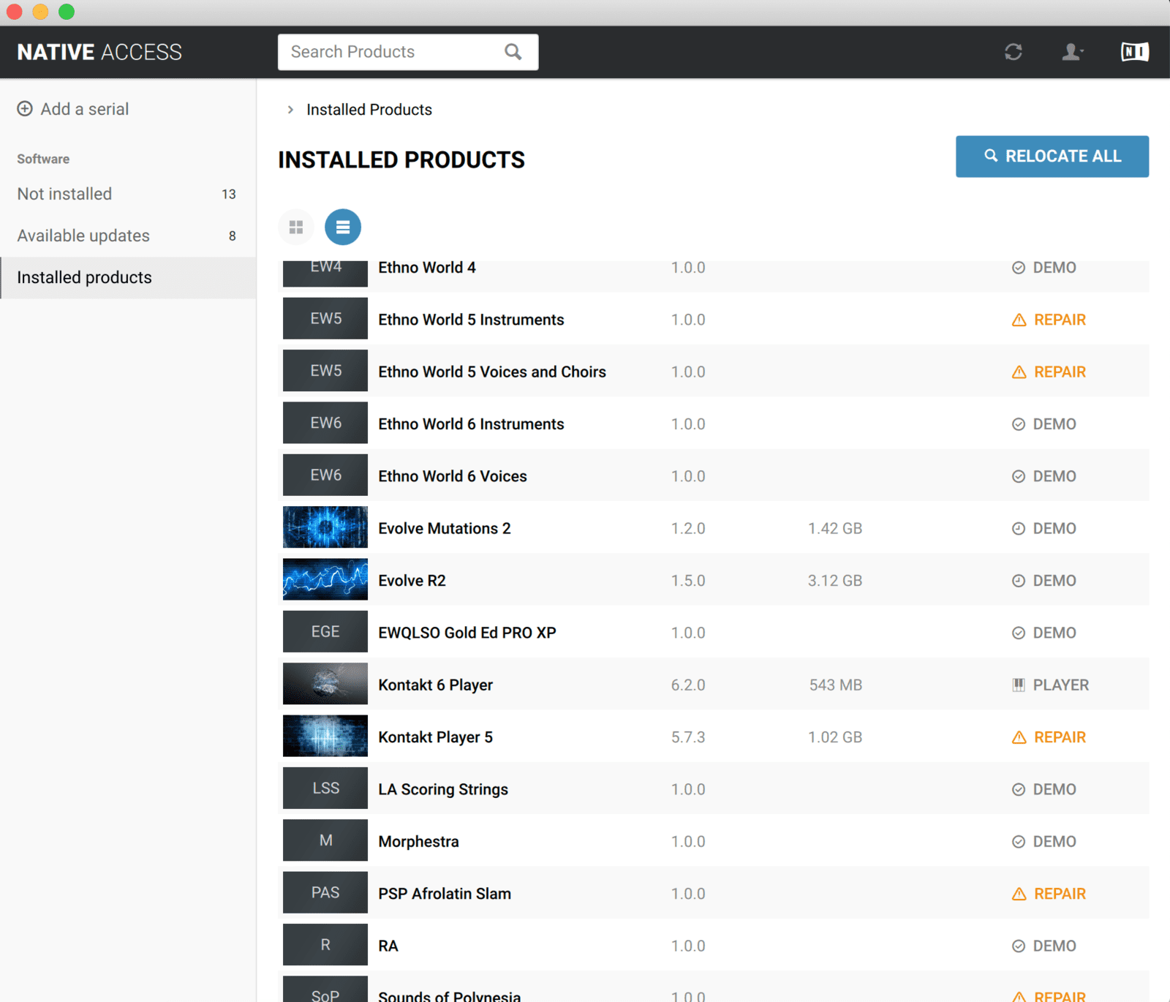Click the EW5 tile for Ethno World 5 Instruments

325,318
